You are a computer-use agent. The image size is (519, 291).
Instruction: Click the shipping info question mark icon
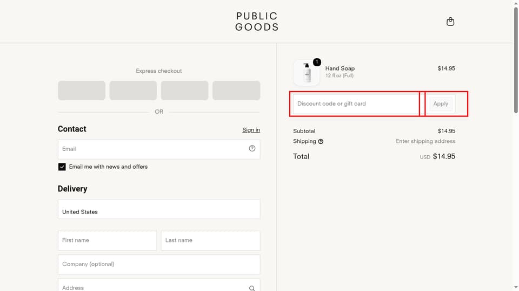[321, 142]
